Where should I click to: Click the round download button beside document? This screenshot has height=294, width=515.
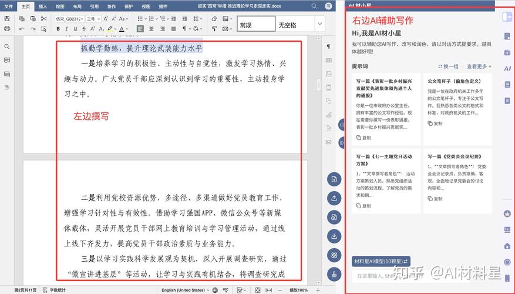[334, 236]
